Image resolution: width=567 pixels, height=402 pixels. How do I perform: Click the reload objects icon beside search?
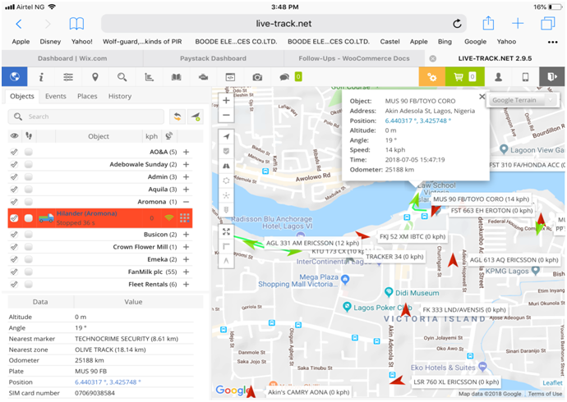click(x=176, y=116)
